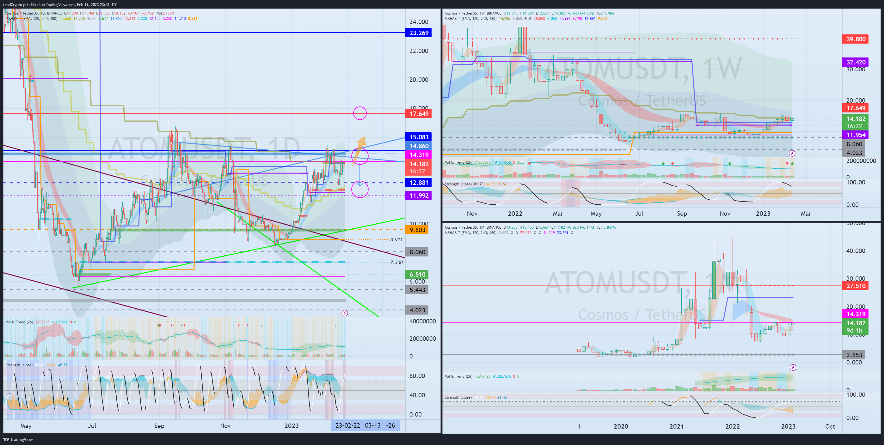
Task: Click Vol & Trend (26) legend on weekly chart
Action: [458, 162]
